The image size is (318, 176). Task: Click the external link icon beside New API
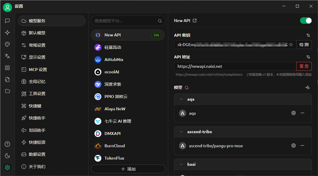tap(195, 21)
